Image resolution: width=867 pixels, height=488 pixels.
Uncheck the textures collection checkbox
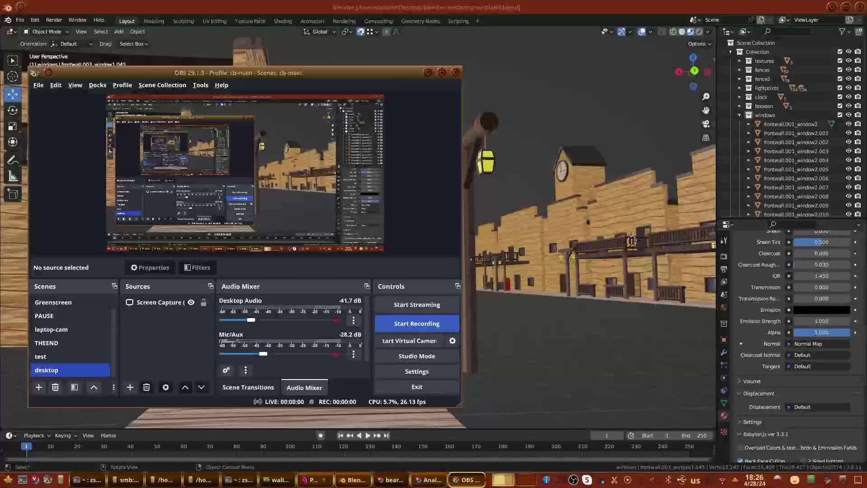pyautogui.click(x=840, y=61)
